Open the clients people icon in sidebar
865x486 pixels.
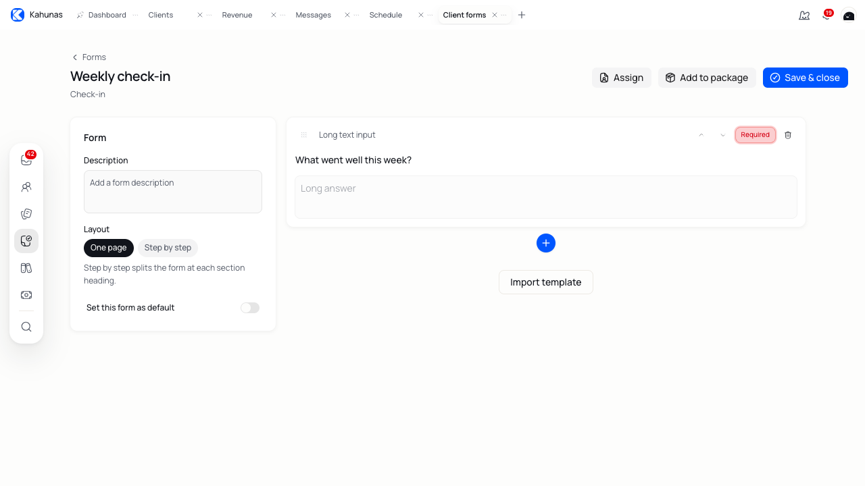pos(26,187)
